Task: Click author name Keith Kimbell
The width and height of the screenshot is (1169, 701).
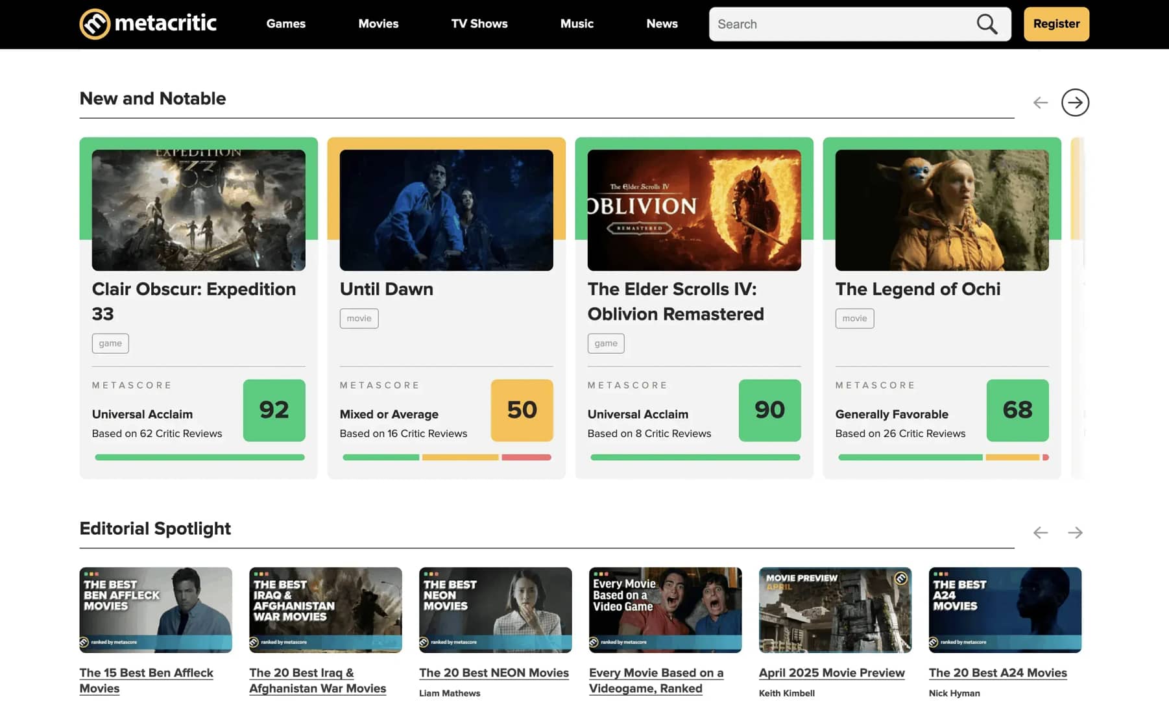Action: click(x=787, y=693)
